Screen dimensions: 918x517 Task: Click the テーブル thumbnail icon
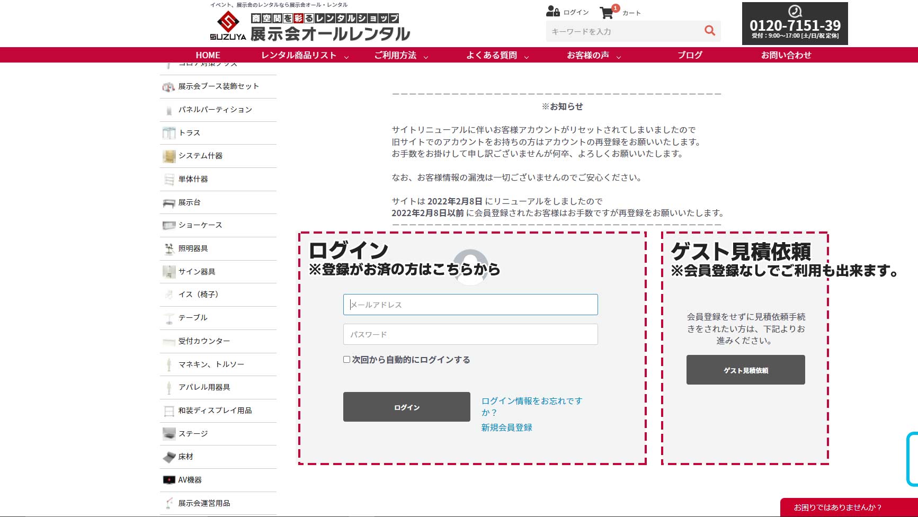(x=168, y=318)
